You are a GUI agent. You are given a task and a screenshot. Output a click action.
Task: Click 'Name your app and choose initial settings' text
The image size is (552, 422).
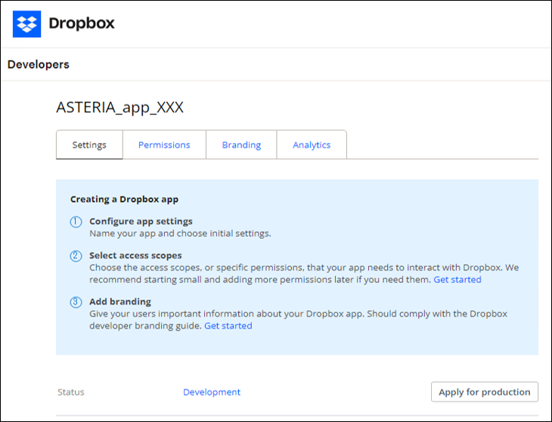tap(180, 234)
